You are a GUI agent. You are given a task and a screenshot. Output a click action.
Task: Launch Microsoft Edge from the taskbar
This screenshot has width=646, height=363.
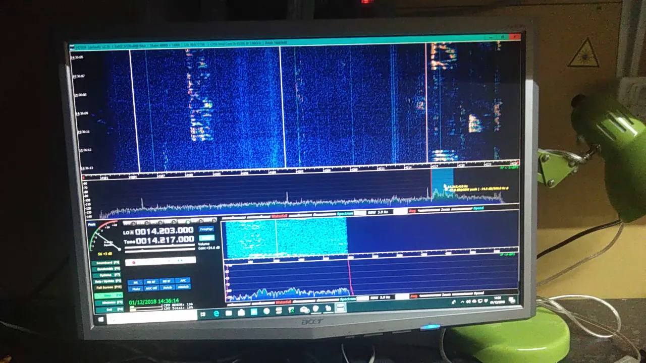(217, 314)
